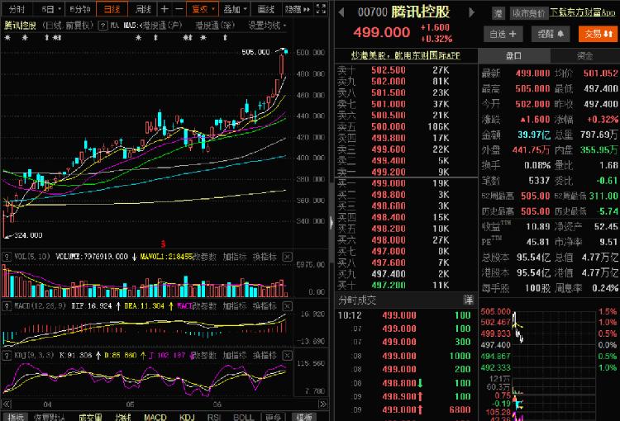Go to previous stock with left arrow

[x=341, y=12]
